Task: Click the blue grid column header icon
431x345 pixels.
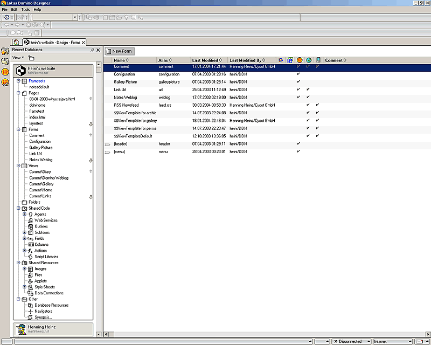Action: (290, 60)
